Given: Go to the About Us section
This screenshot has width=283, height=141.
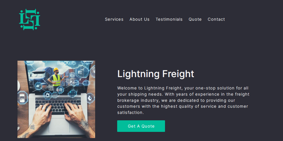Looking at the screenshot, I should click(x=139, y=19).
